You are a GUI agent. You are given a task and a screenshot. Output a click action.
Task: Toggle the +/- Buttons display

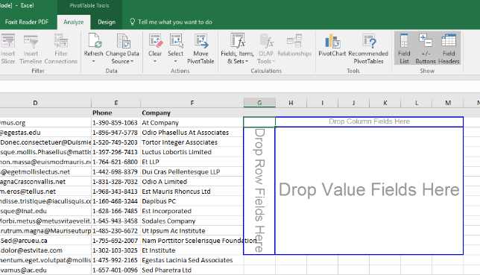(426, 48)
